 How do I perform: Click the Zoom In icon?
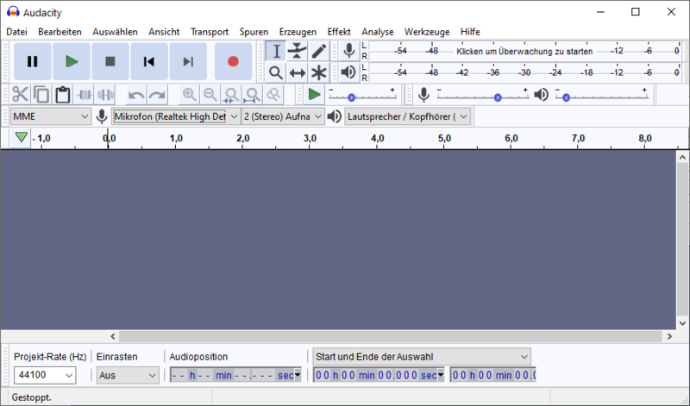(x=189, y=95)
